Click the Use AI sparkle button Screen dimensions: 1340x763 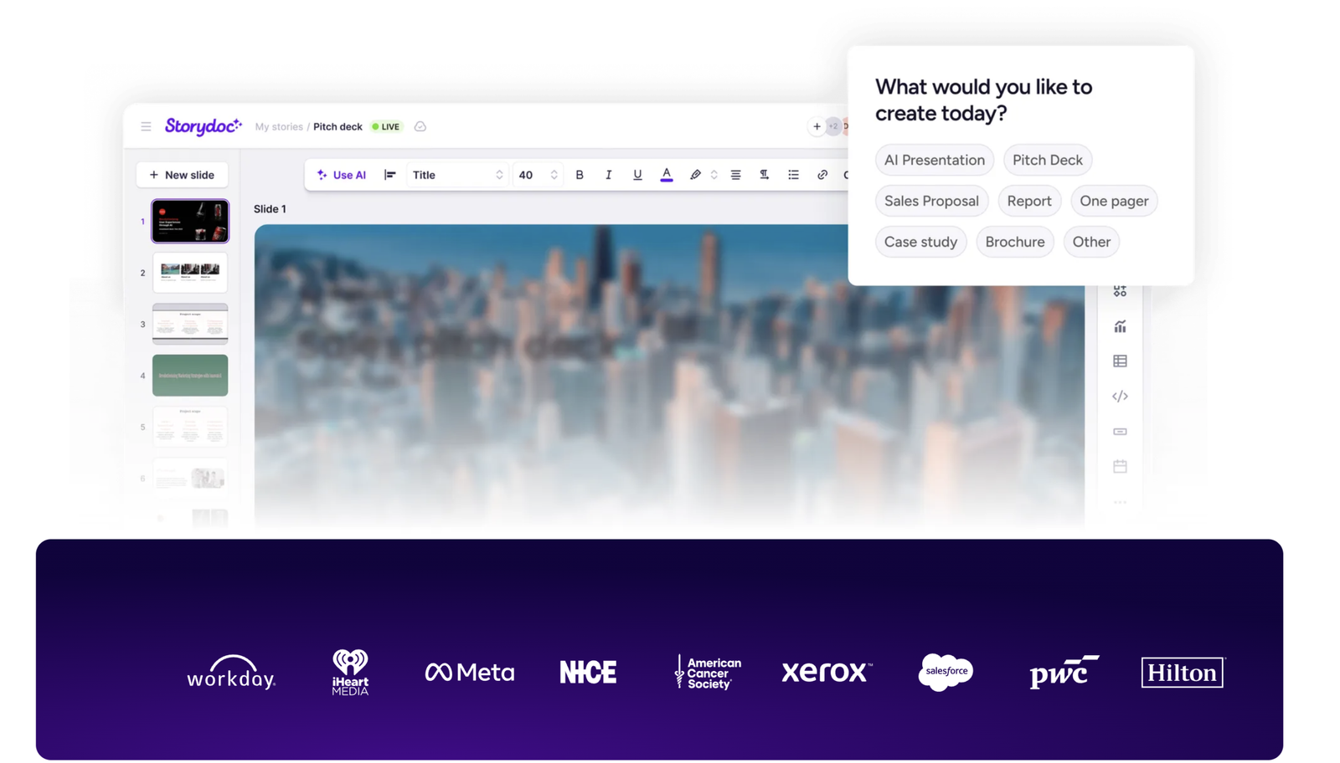pyautogui.click(x=342, y=175)
